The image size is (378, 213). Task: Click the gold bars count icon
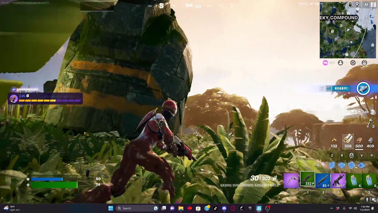(x=334, y=140)
